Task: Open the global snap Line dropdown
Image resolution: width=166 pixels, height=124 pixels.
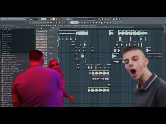Action: (x=65, y=22)
